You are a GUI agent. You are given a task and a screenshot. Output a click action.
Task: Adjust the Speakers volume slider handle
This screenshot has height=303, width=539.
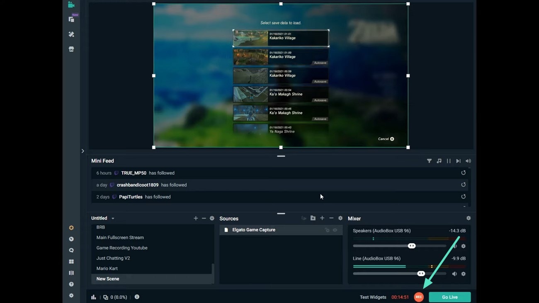point(412,246)
